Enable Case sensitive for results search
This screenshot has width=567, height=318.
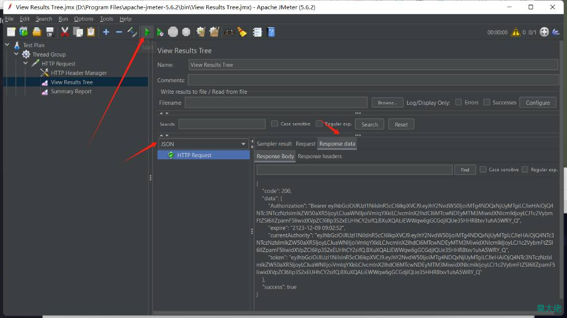[x=275, y=124]
